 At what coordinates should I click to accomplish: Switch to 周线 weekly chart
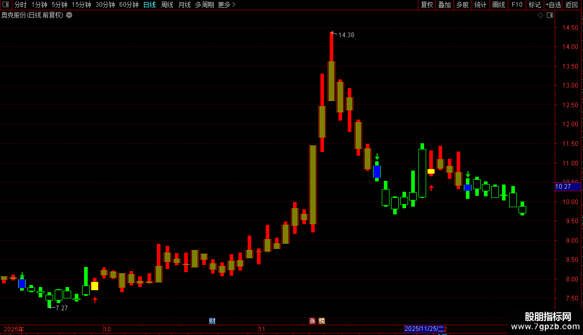167,5
